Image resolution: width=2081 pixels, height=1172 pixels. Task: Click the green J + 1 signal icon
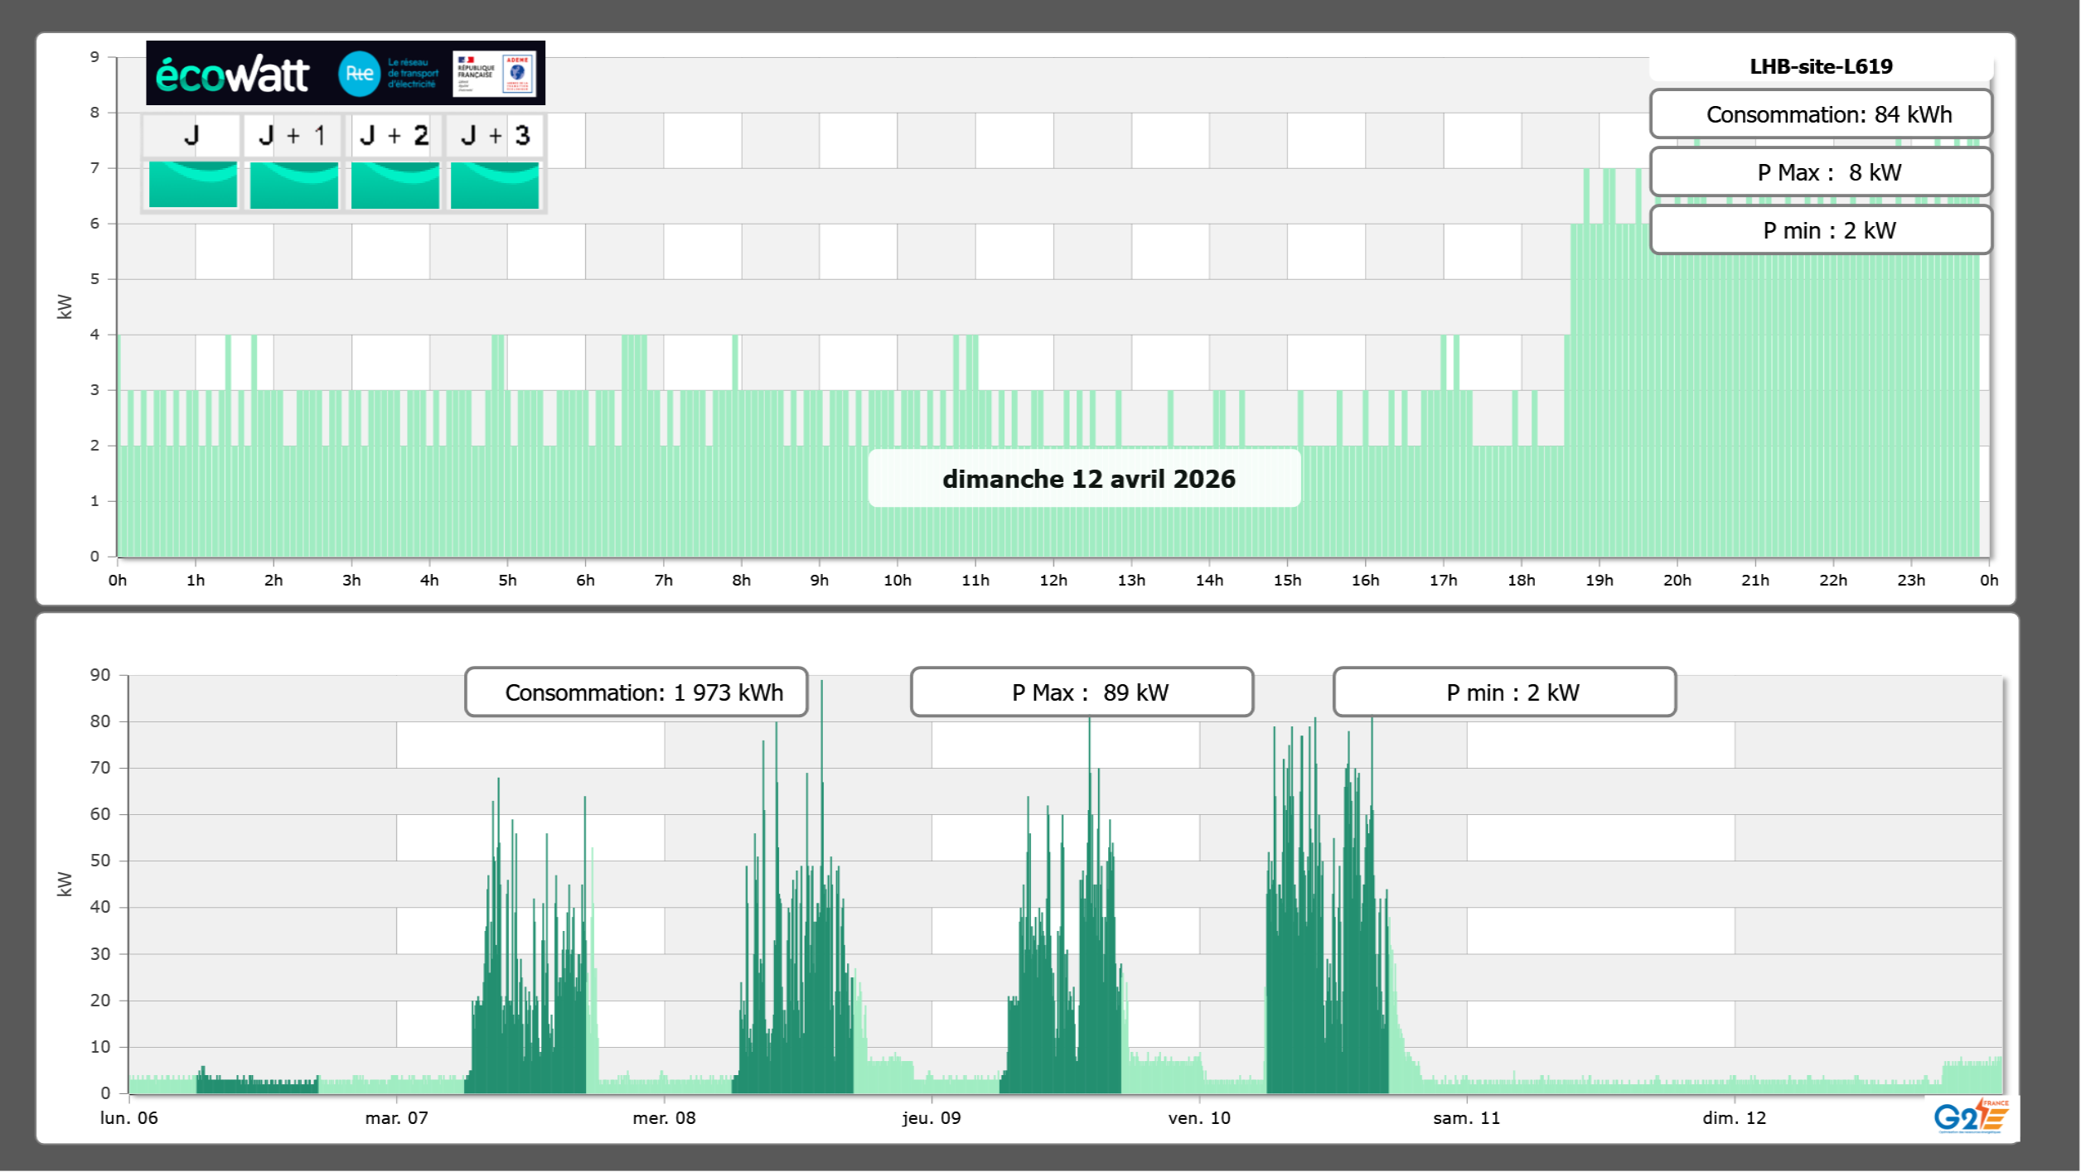pyautogui.click(x=293, y=185)
